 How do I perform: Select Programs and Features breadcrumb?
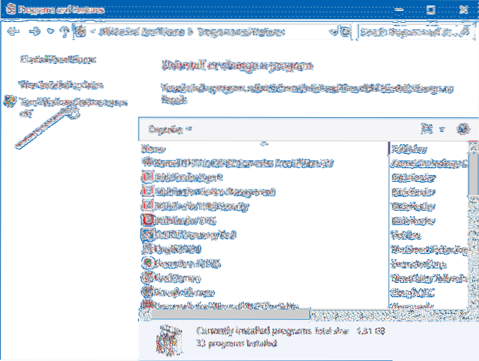241,32
